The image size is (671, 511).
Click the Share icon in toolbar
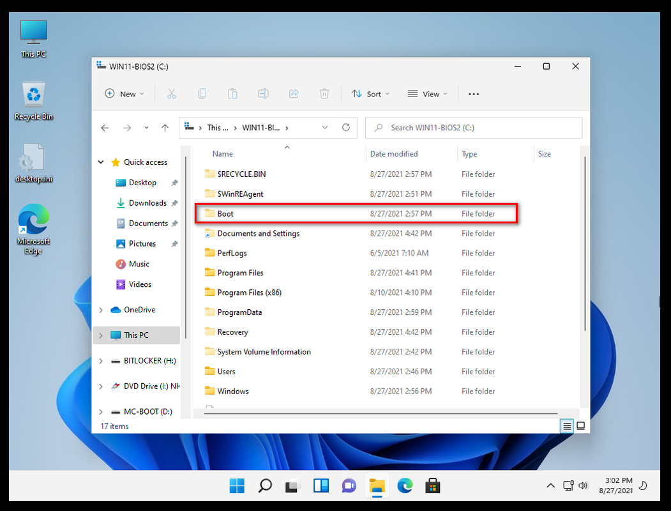pyautogui.click(x=294, y=94)
